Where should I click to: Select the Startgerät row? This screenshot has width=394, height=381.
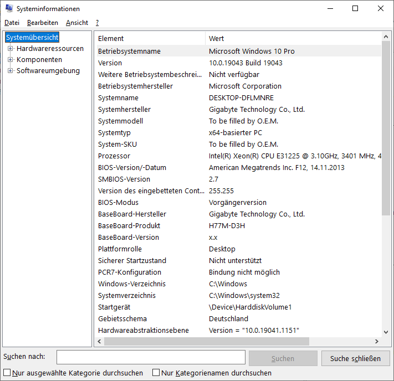(x=239, y=307)
